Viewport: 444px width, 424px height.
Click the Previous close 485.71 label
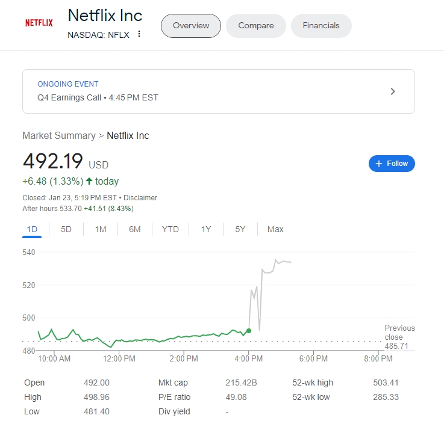pyautogui.click(x=399, y=337)
